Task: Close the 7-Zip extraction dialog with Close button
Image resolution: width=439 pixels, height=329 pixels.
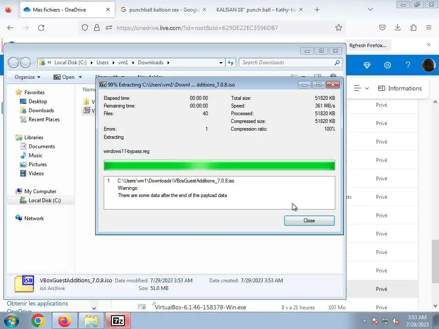Action: (309, 221)
